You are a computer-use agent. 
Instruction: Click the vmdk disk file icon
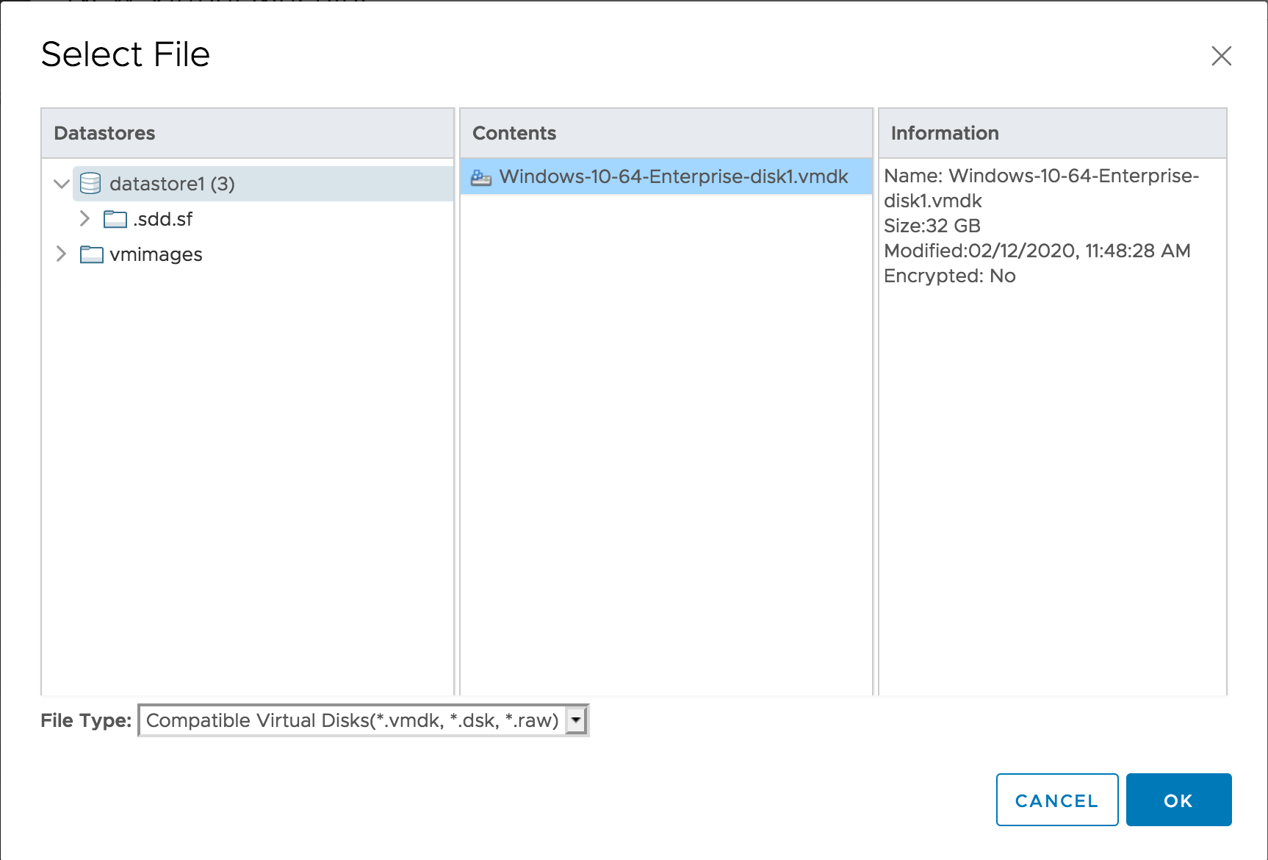[481, 177]
